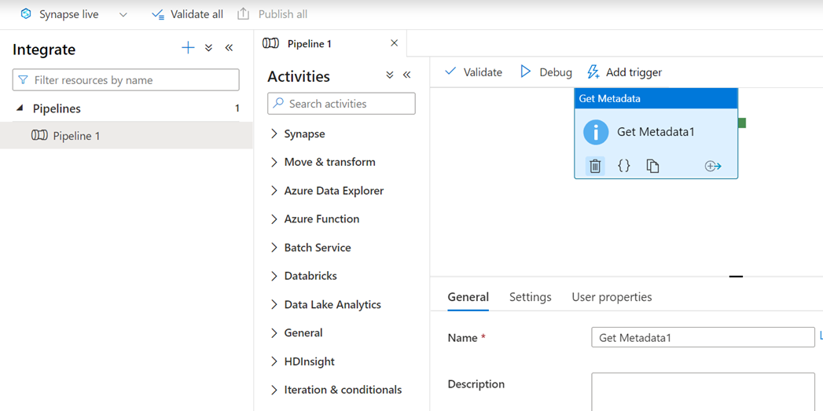This screenshot has width=823, height=411.
Task: Click the blue info icon on Get Metadata1
Action: click(x=596, y=132)
